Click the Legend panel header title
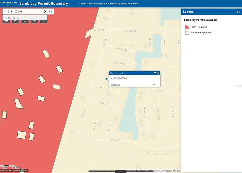 coord(188,12)
